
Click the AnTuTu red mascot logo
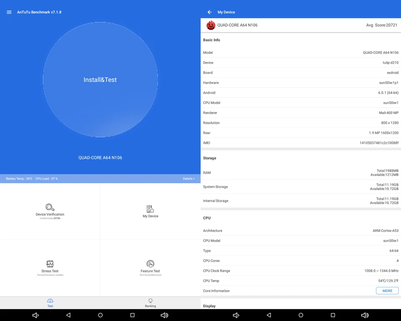click(x=211, y=25)
